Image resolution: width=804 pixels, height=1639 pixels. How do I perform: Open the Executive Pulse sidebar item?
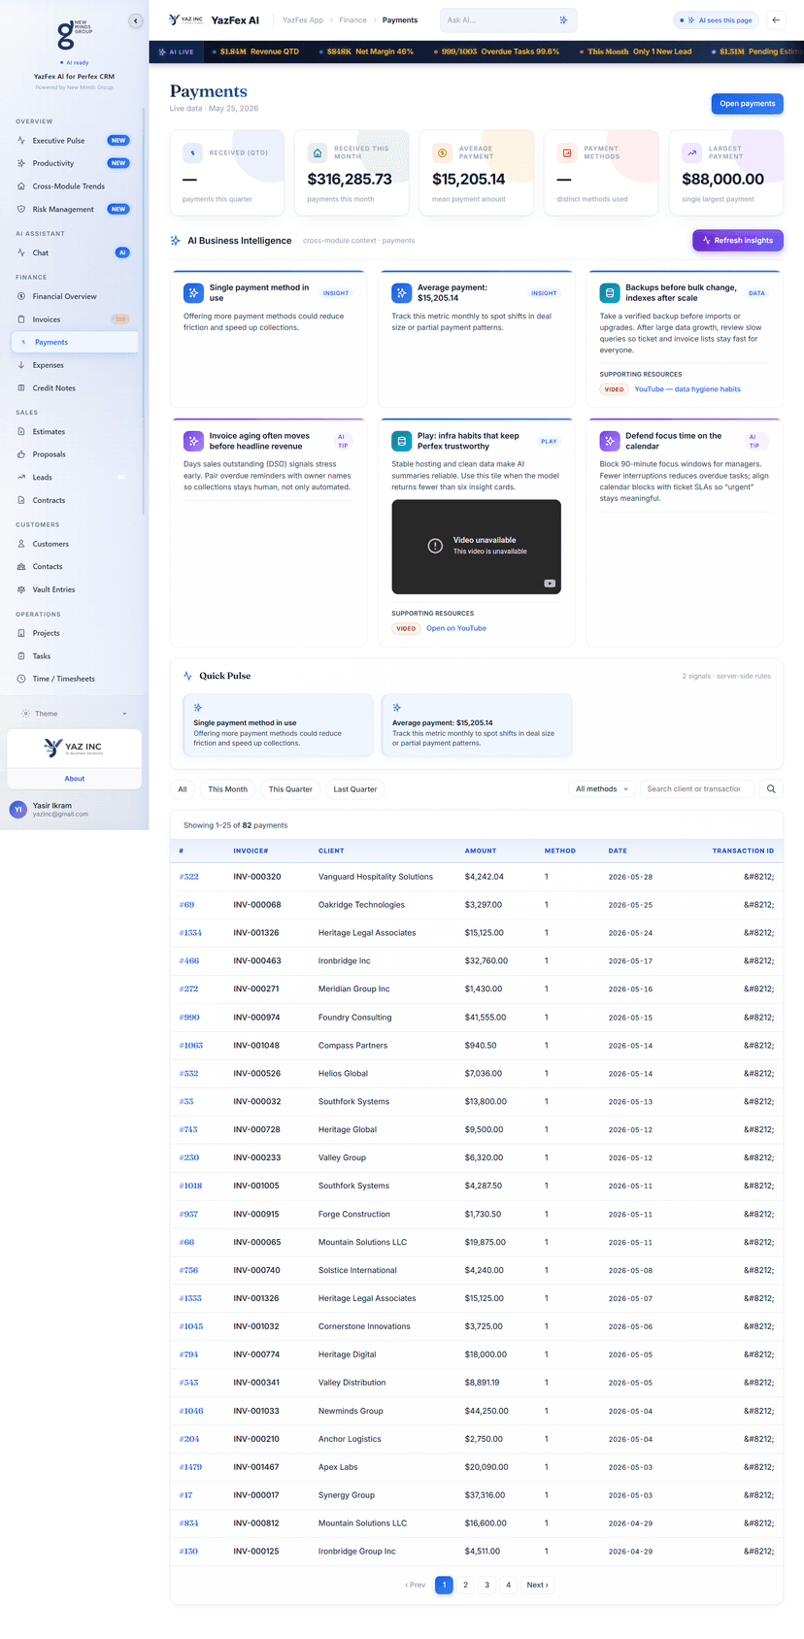click(74, 141)
